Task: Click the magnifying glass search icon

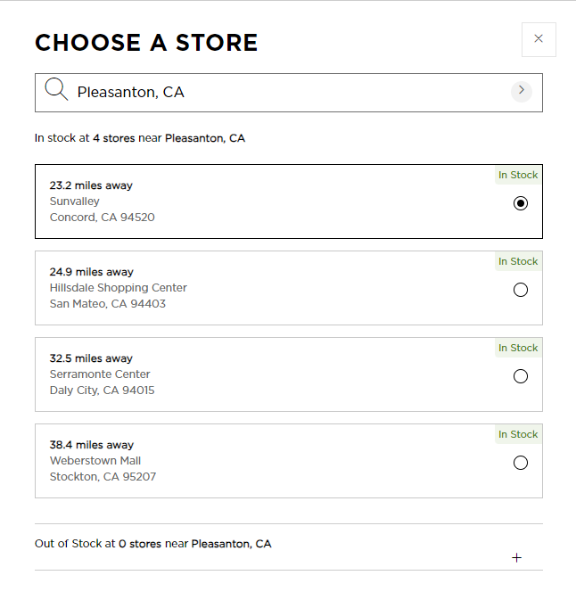Action: click(56, 90)
